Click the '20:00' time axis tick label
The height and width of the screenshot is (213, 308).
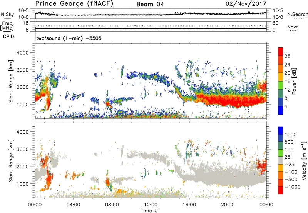click(228, 205)
